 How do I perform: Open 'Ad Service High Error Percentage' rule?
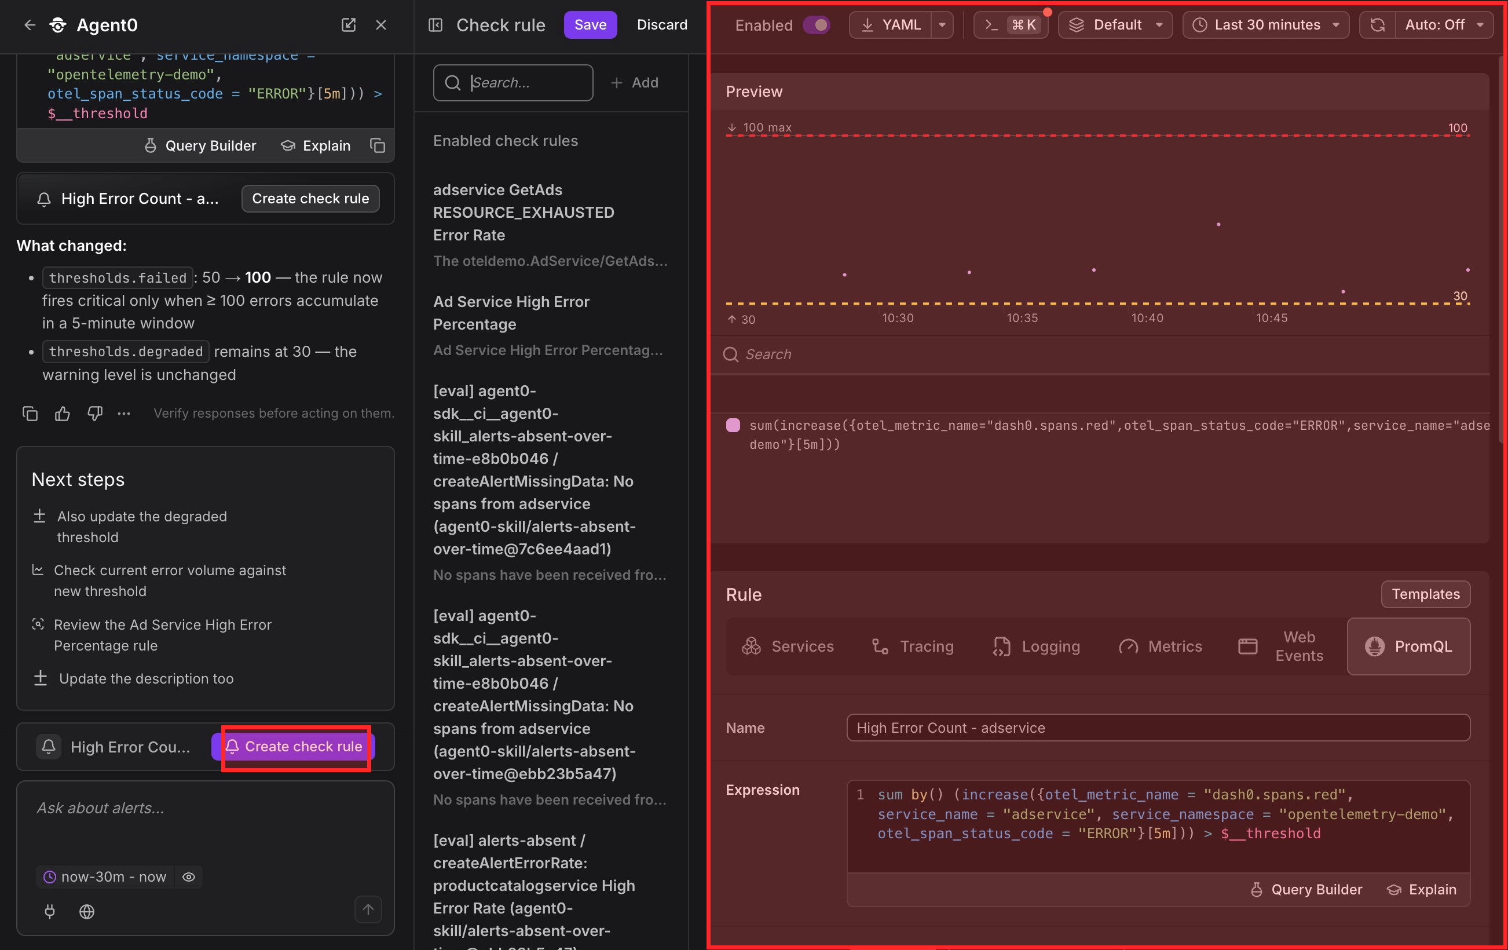pos(551,325)
